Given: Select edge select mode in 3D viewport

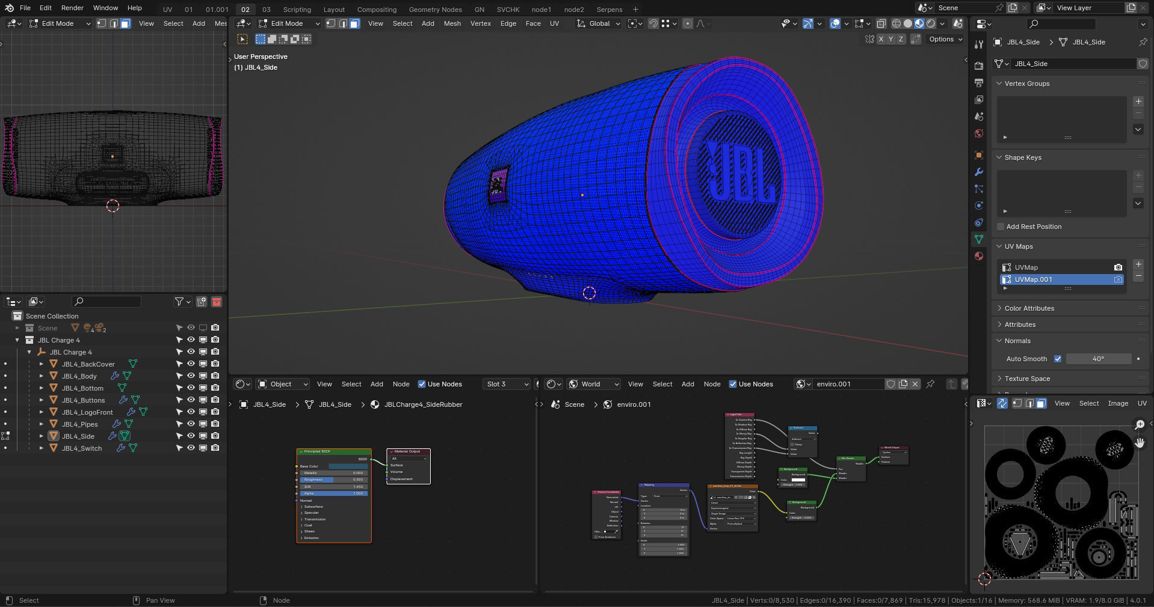Looking at the screenshot, I should coord(343,23).
